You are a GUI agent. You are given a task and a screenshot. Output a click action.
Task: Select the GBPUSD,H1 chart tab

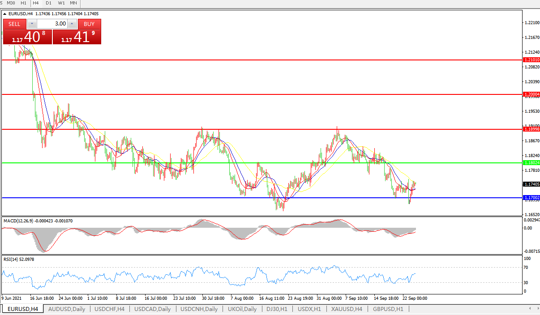click(x=387, y=309)
